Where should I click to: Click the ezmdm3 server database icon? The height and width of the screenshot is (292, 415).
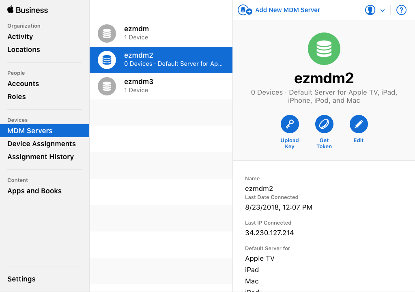(x=107, y=86)
